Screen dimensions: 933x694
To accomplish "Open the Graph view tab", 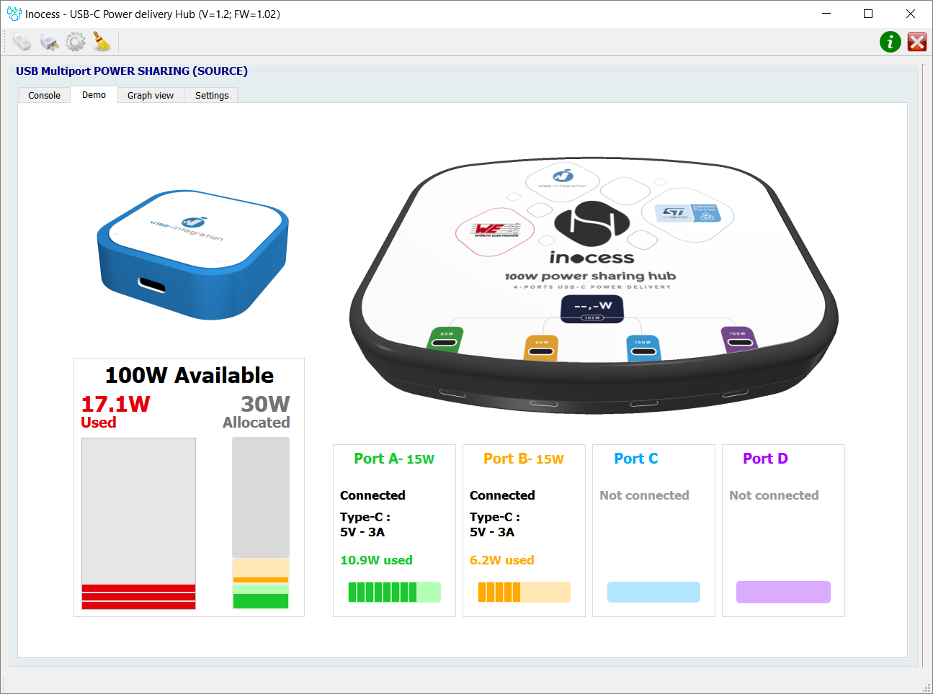I will tap(151, 95).
